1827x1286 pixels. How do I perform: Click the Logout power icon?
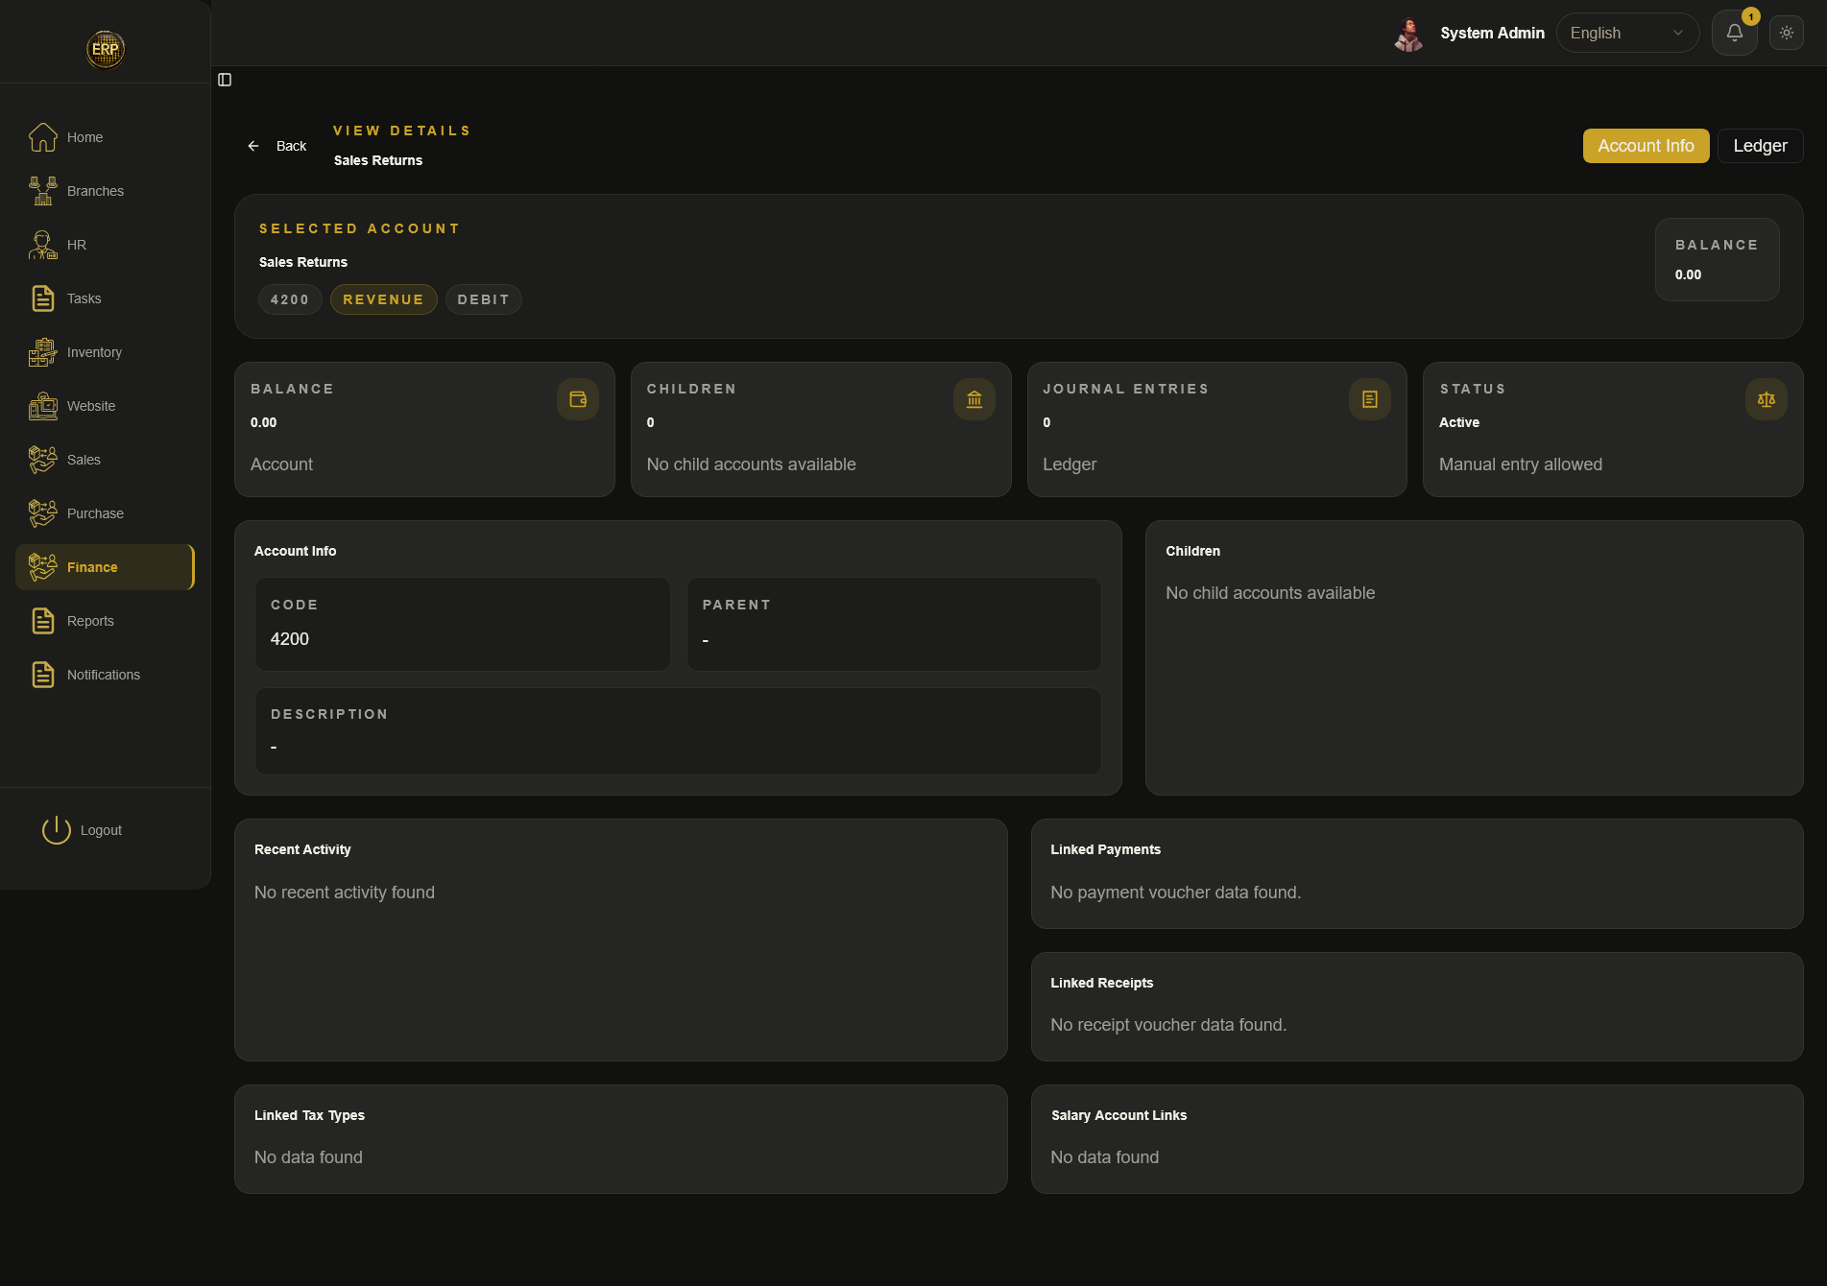[57, 830]
